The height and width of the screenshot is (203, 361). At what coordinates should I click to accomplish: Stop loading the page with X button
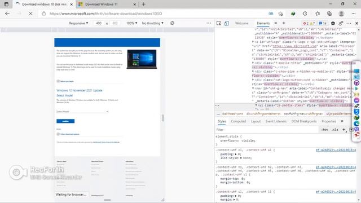30,14
